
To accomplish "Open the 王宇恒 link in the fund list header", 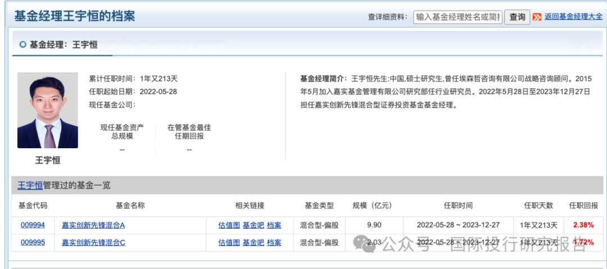I will pyautogui.click(x=30, y=185).
